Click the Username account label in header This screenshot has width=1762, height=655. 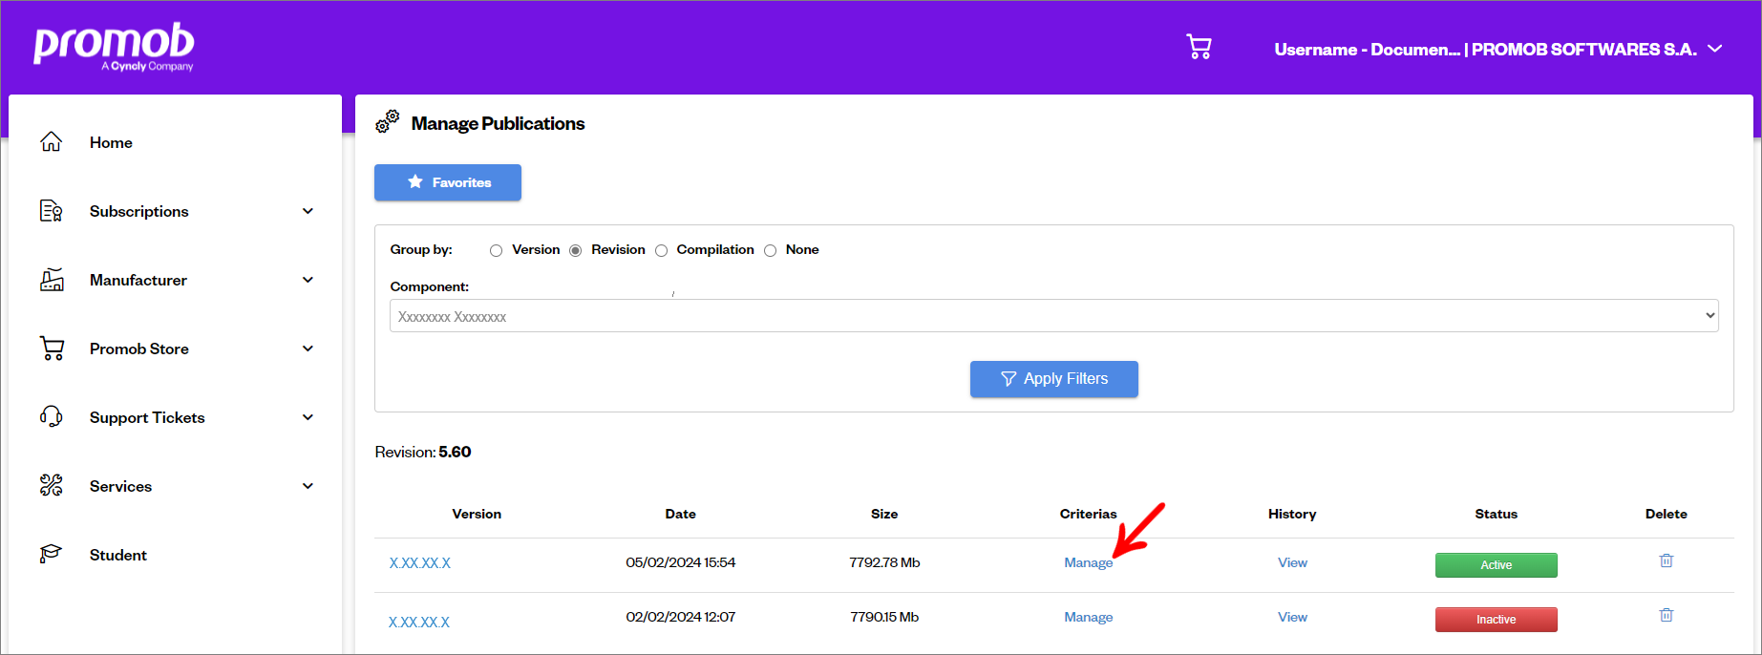(x=1485, y=50)
